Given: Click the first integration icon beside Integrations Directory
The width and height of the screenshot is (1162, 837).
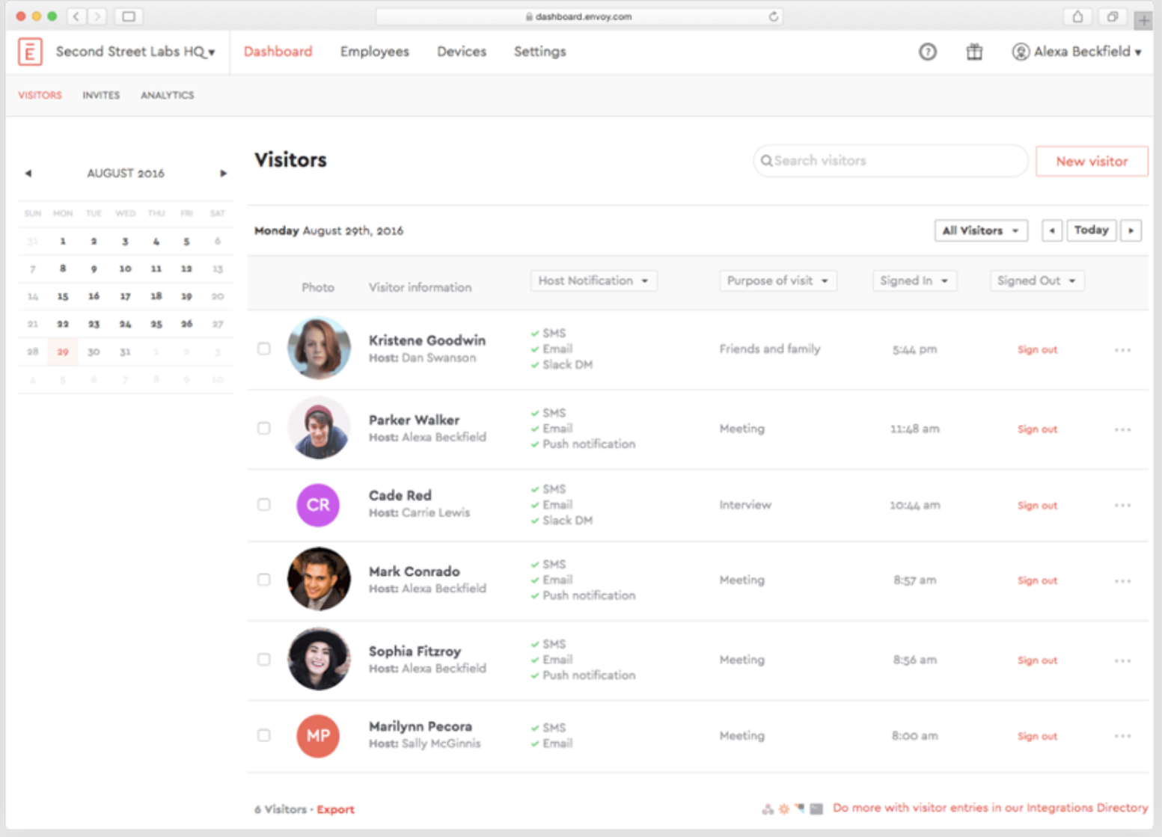Looking at the screenshot, I should pyautogui.click(x=767, y=809).
